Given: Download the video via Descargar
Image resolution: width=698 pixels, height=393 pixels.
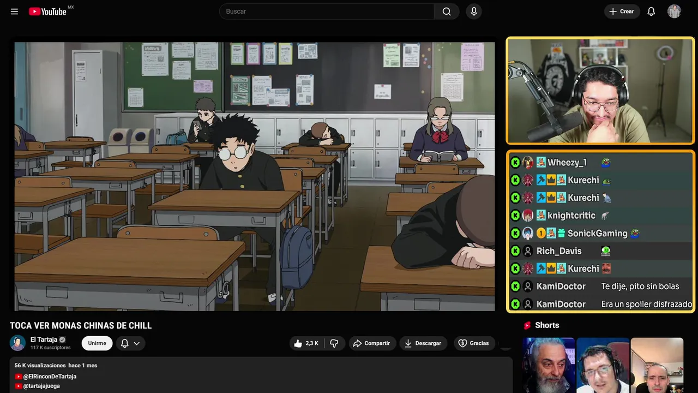Looking at the screenshot, I should 423,343.
